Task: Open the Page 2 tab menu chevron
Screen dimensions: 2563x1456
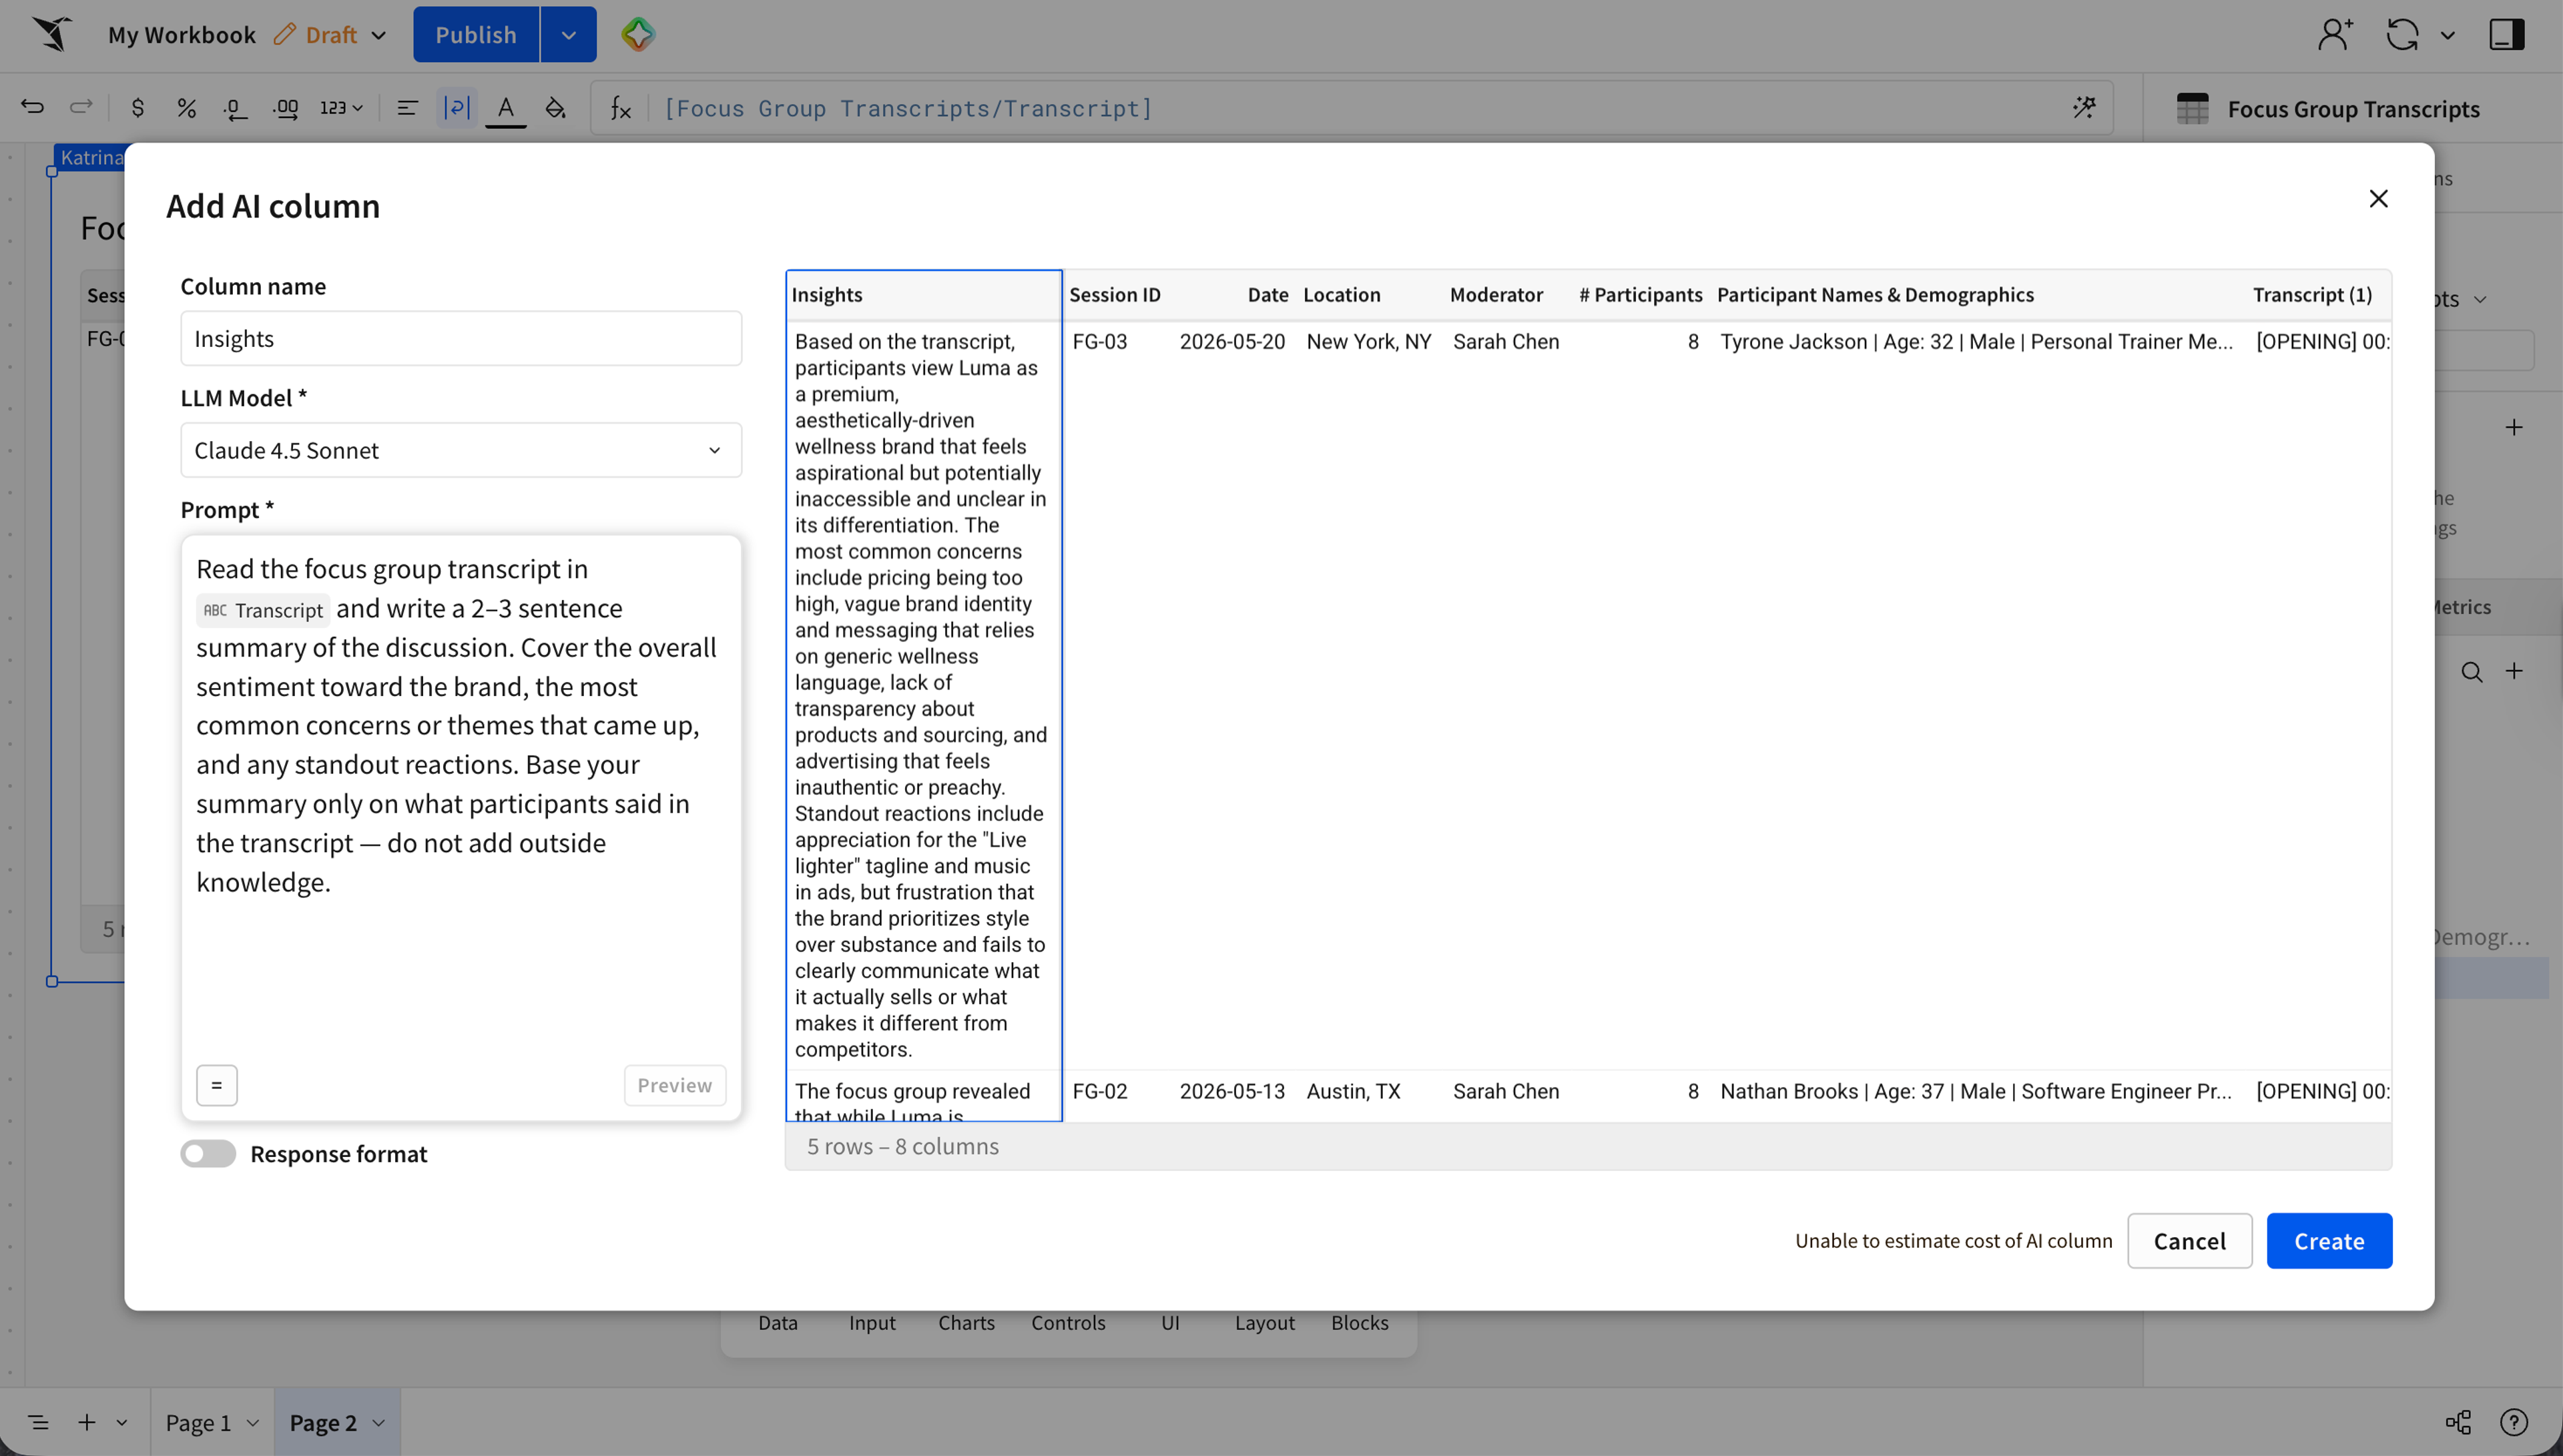Action: 379,1422
